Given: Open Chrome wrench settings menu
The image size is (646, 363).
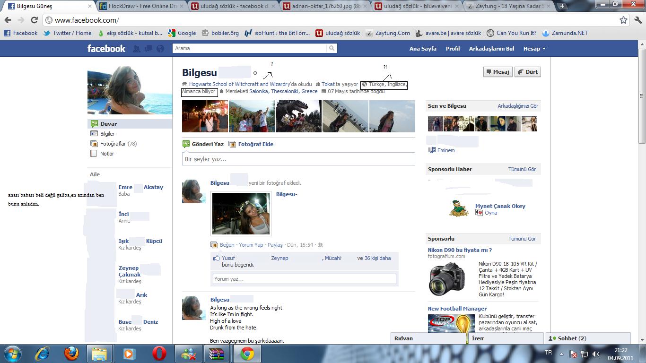Looking at the screenshot, I should (x=637, y=20).
